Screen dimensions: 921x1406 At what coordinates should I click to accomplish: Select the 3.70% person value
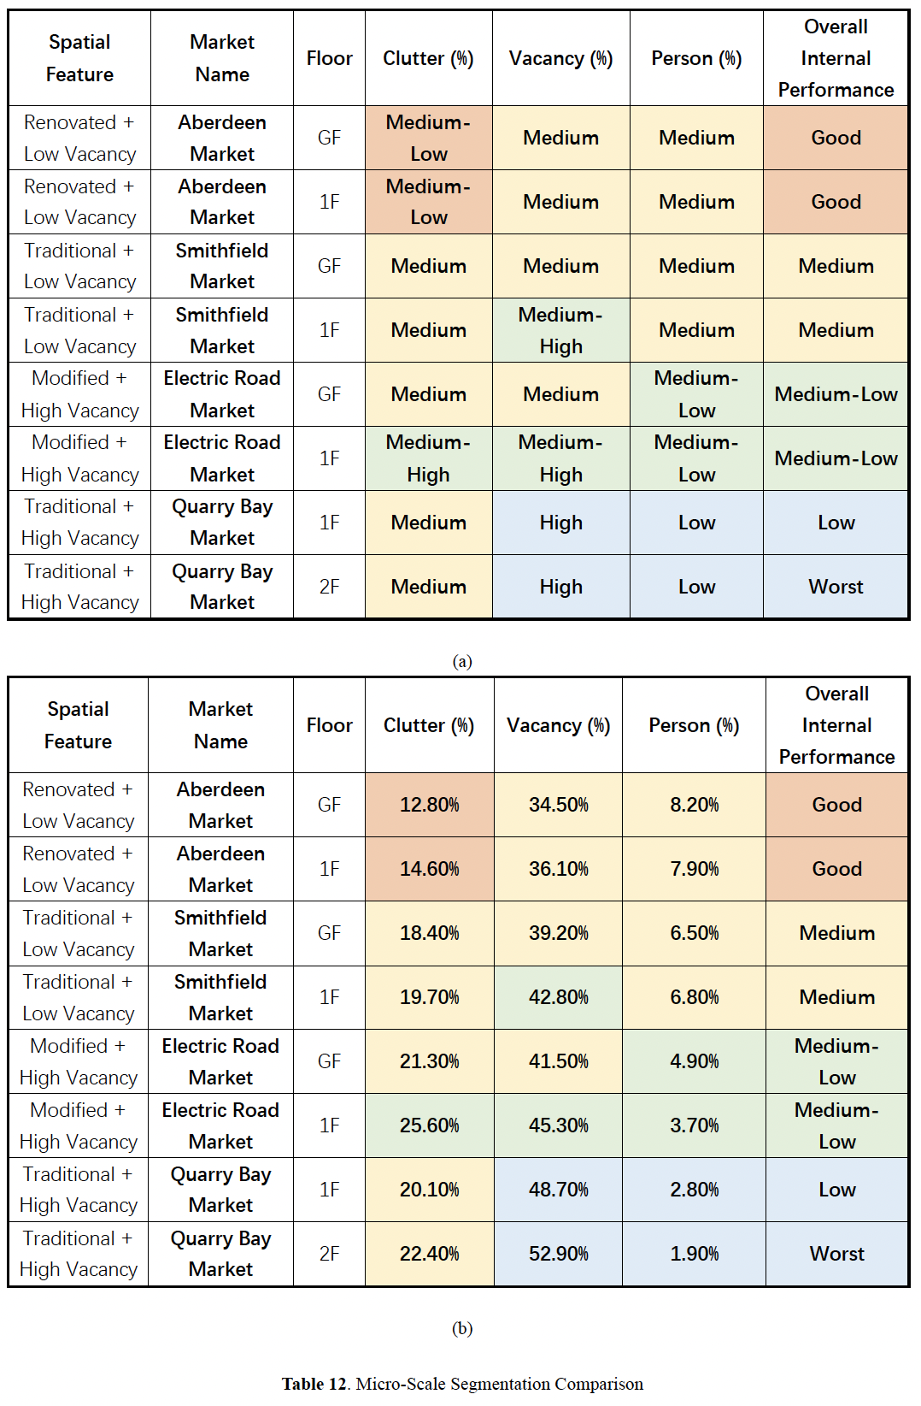pyautogui.click(x=695, y=1125)
